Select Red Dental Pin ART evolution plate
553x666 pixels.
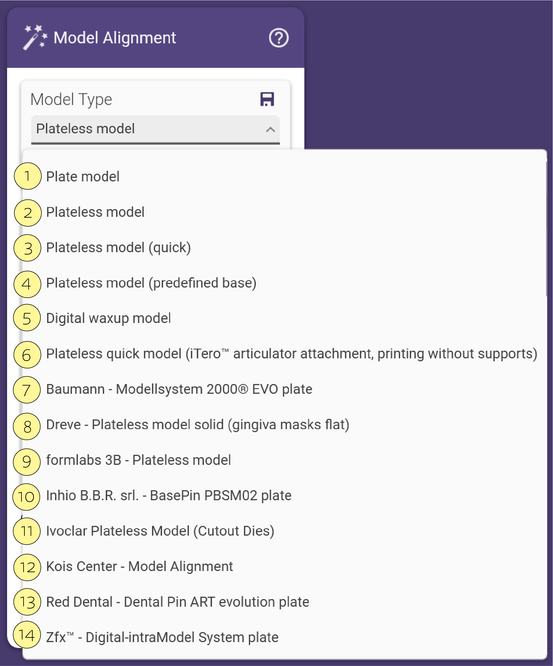(284, 602)
